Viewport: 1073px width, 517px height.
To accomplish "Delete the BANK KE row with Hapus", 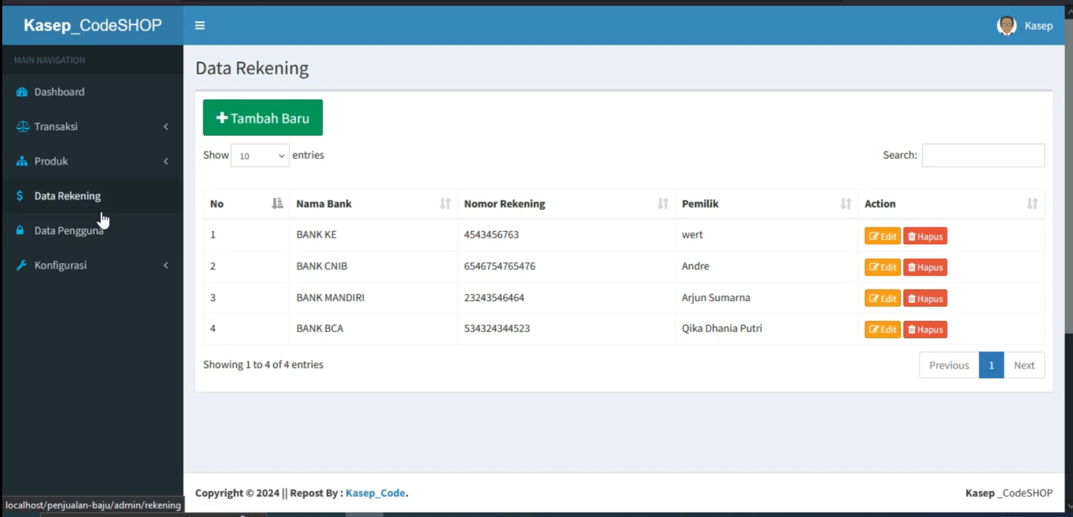I will tap(925, 236).
